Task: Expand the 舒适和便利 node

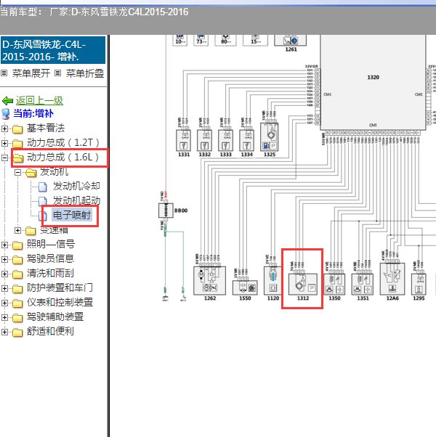Action: point(4,332)
